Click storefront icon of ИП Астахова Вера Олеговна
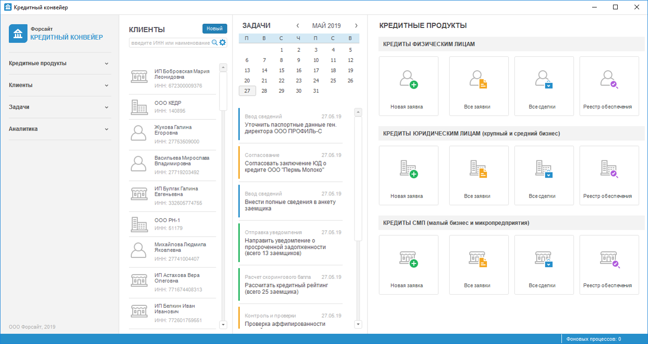 pos(139,281)
